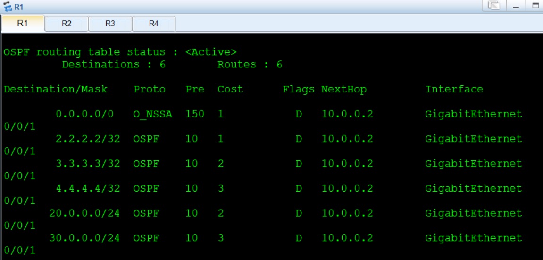543x260 pixels.
Task: Click the Proto column header
Action: coord(150,89)
